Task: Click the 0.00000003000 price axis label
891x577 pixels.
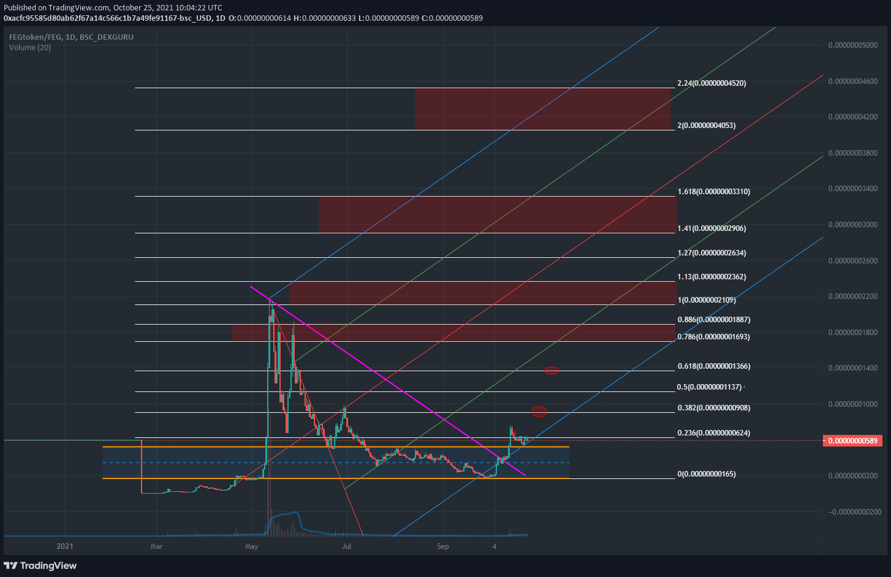Action: click(853, 225)
